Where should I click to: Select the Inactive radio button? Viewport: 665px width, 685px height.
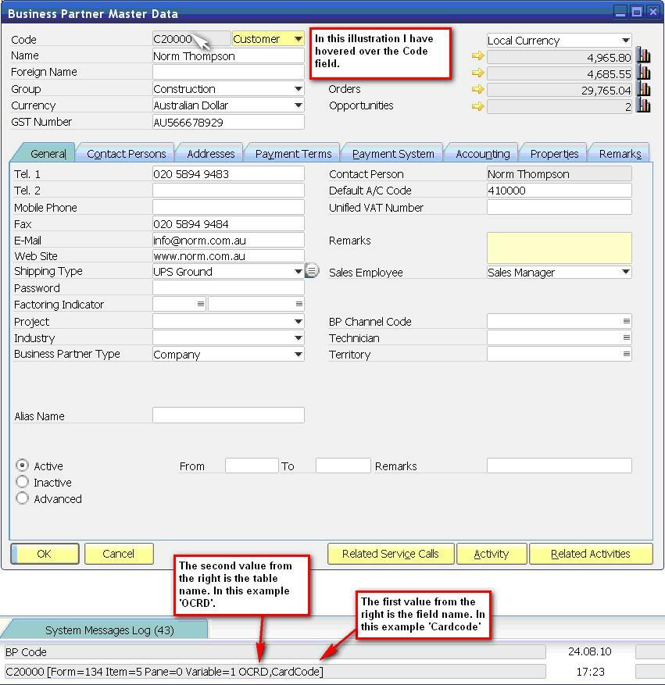pos(22,483)
